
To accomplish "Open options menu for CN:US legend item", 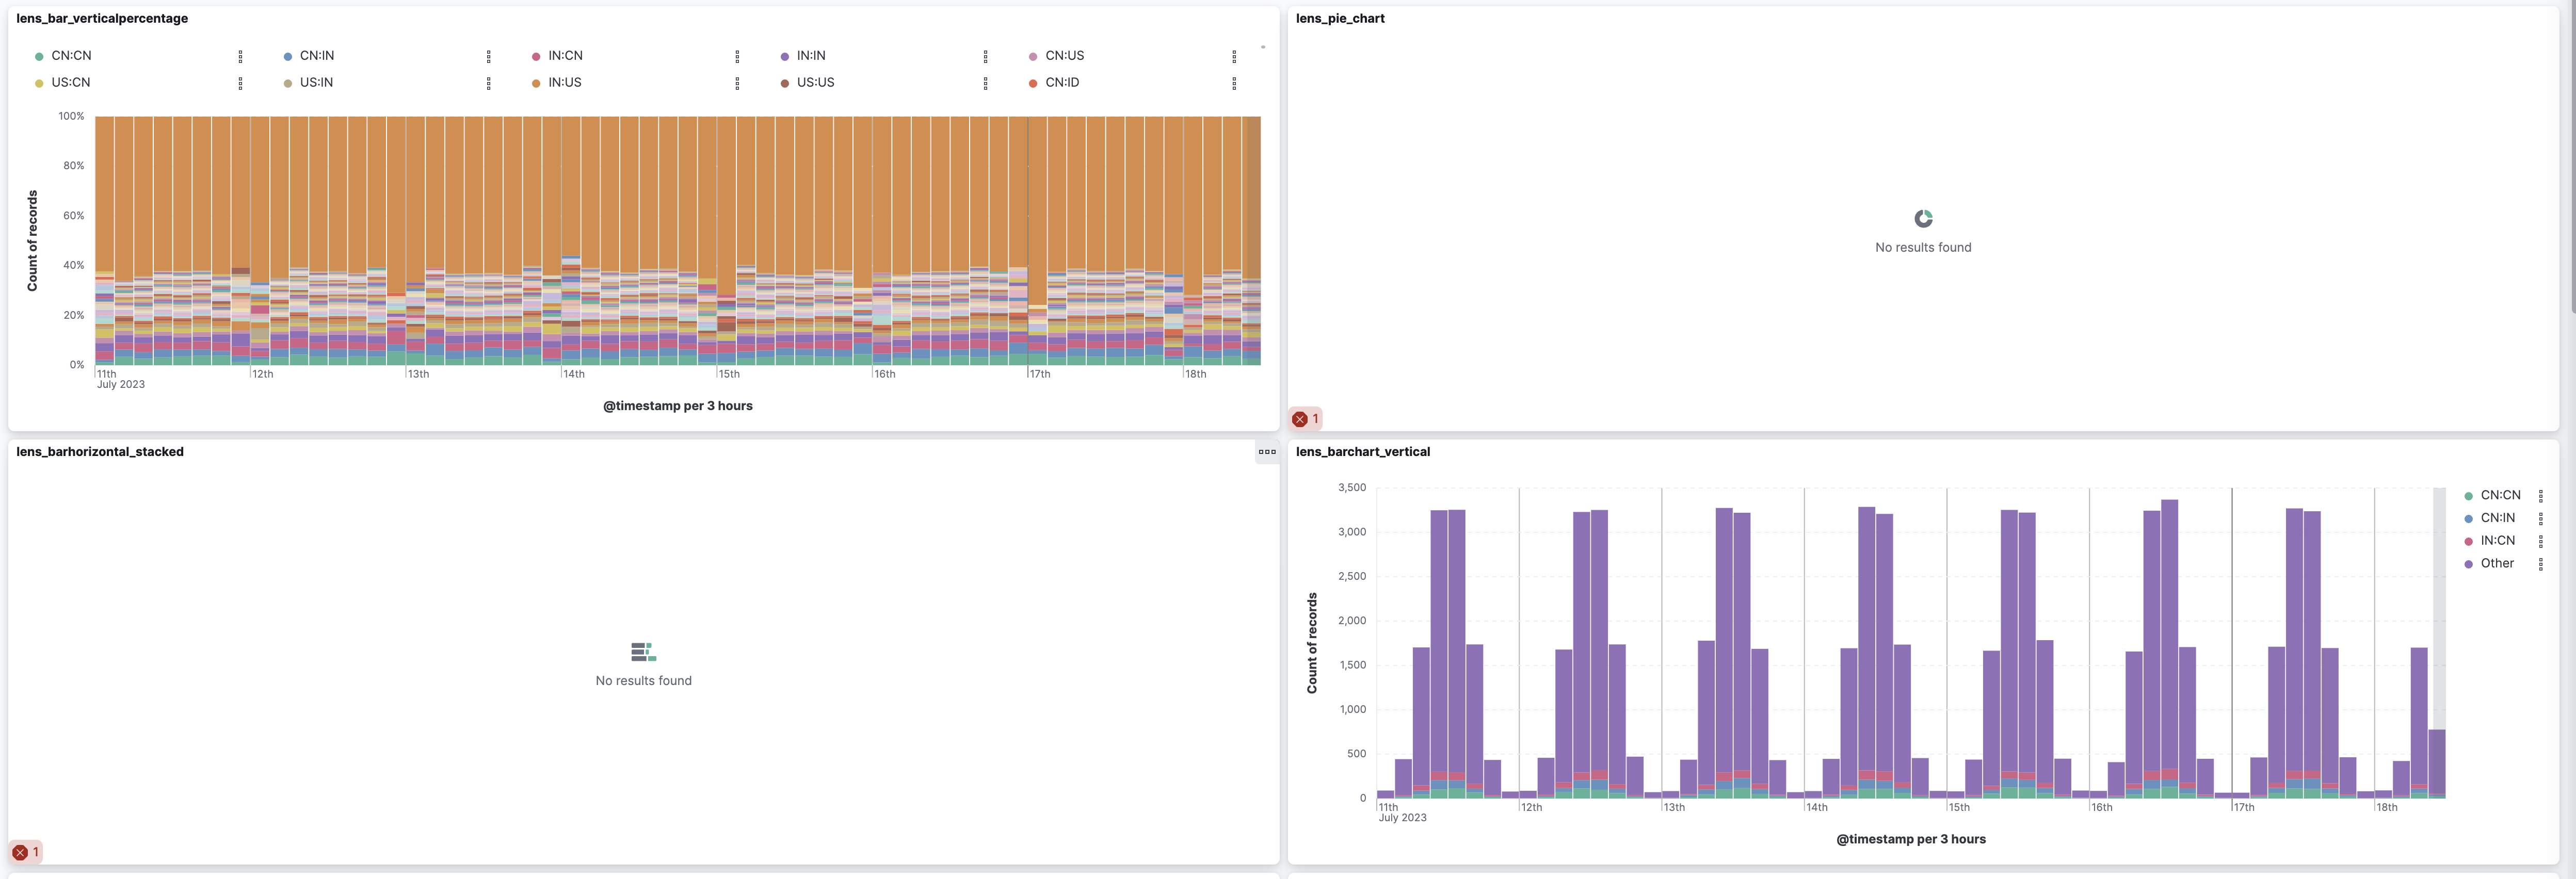I will tap(1234, 56).
